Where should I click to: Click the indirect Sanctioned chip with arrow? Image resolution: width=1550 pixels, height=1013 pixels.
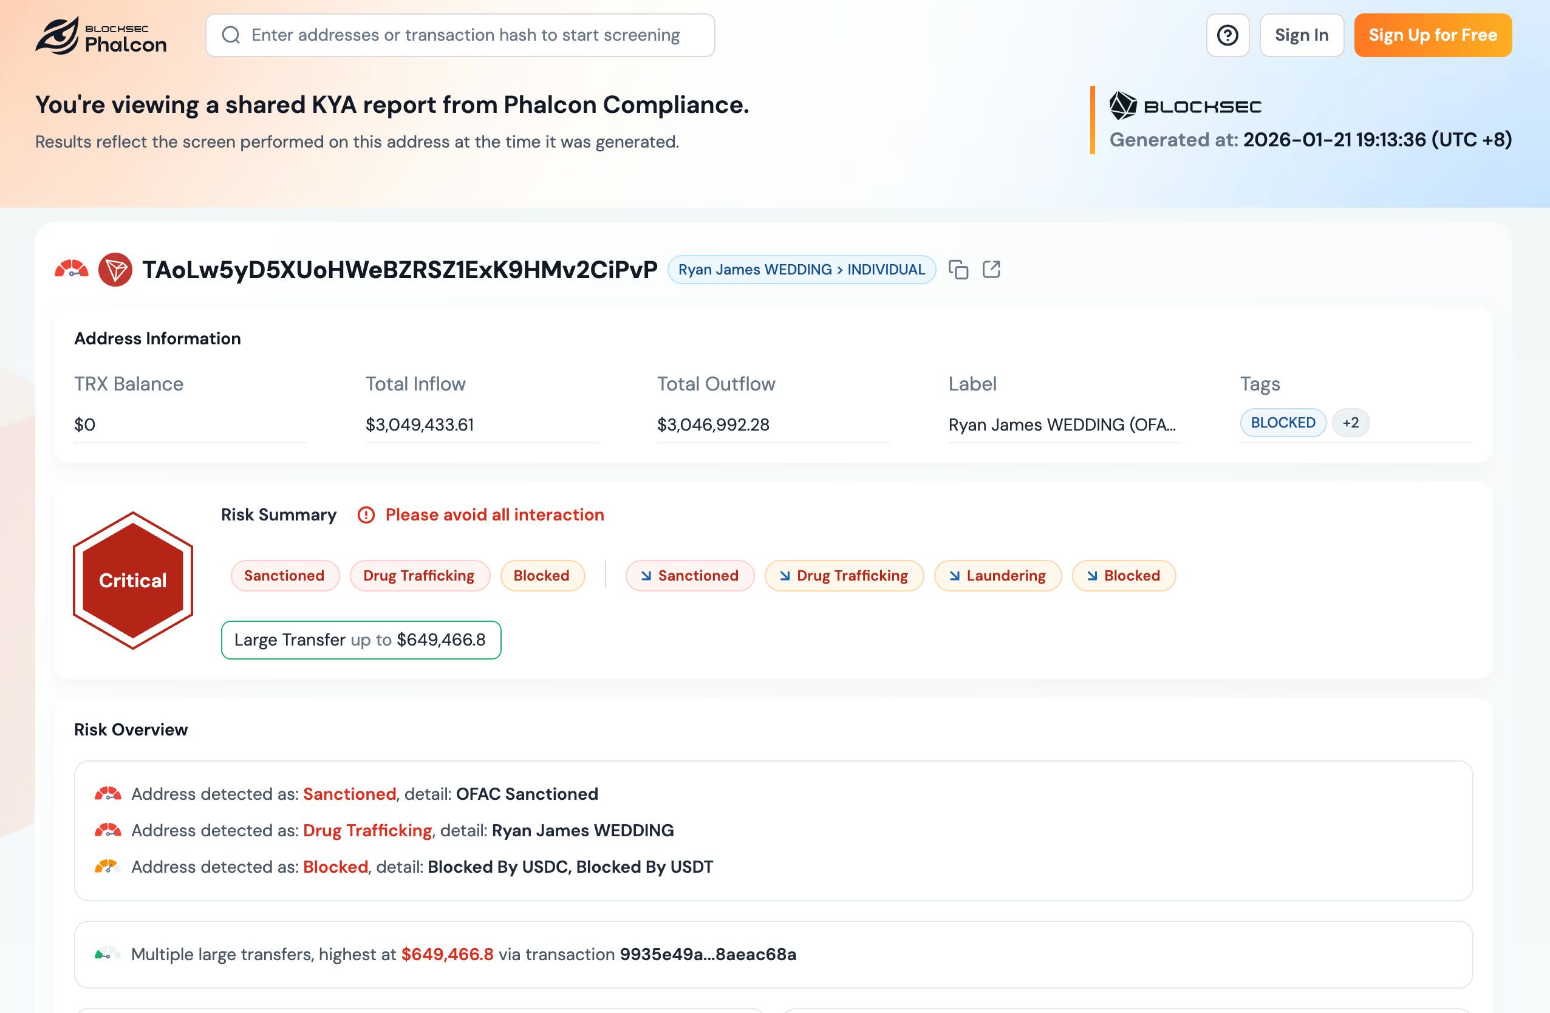[690, 576]
